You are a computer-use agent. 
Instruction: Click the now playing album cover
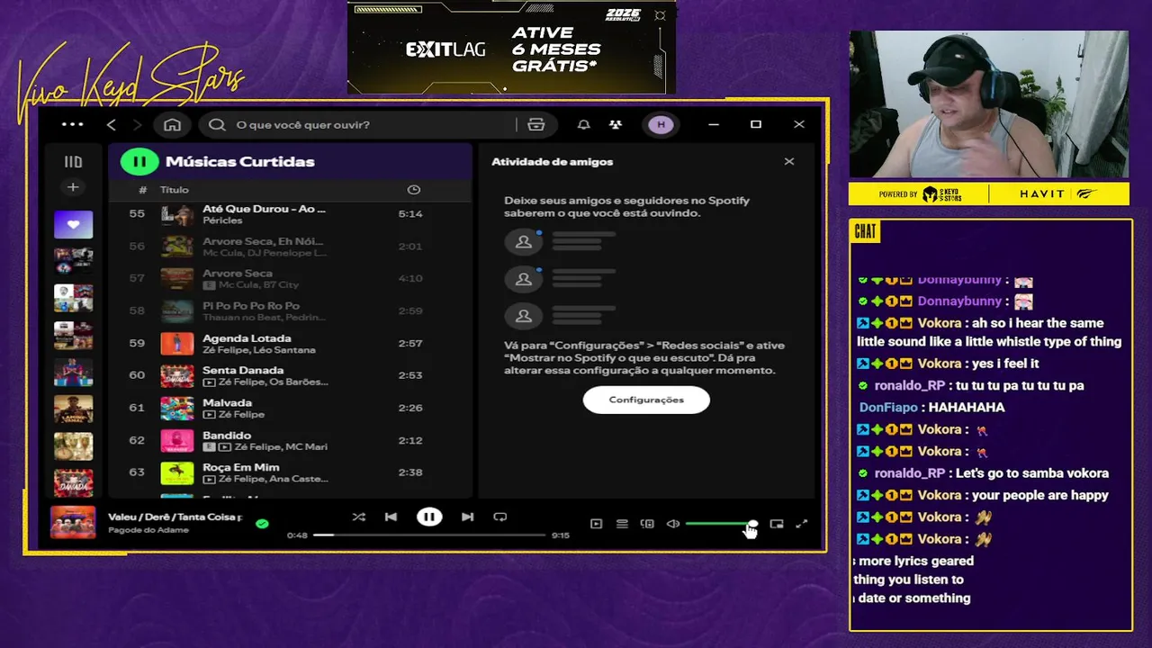pyautogui.click(x=73, y=523)
